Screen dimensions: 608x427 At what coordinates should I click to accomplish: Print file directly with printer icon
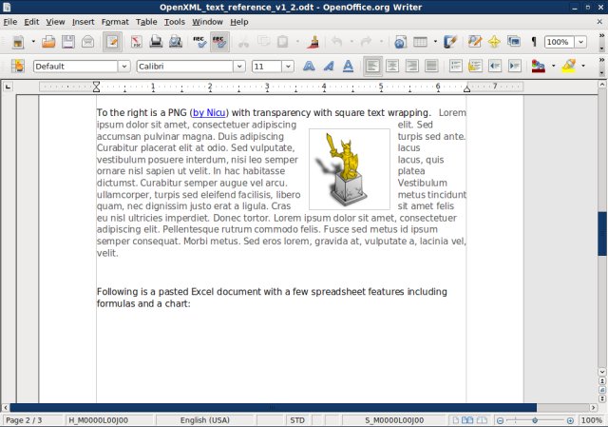coord(156,42)
